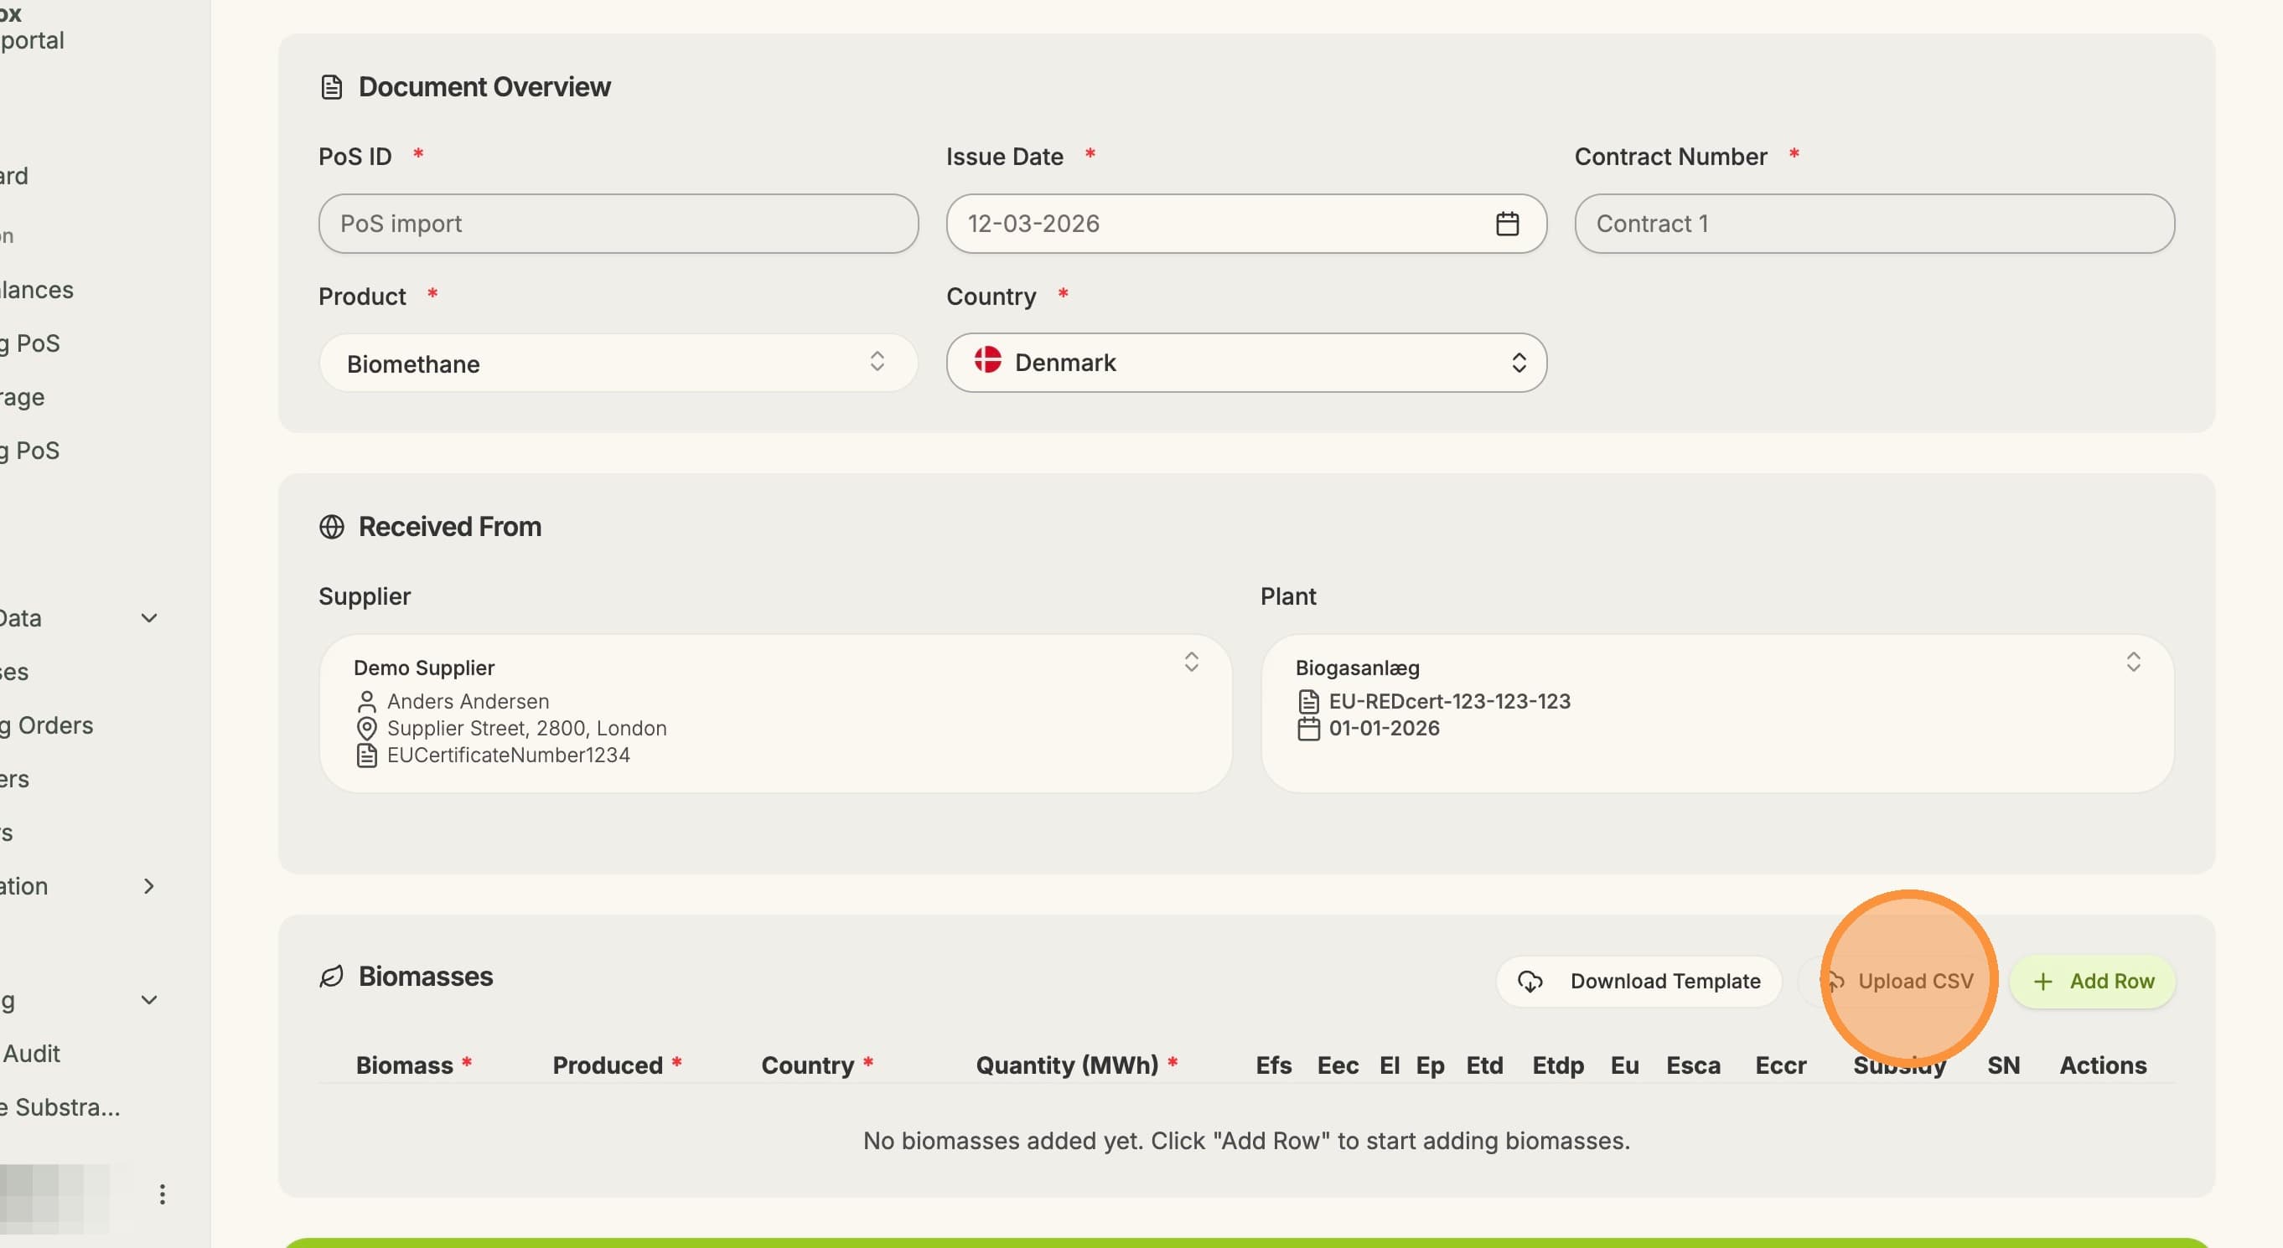Image resolution: width=2283 pixels, height=1248 pixels.
Task: Open the Country dropdown showing Denmark
Action: pyautogui.click(x=1246, y=363)
